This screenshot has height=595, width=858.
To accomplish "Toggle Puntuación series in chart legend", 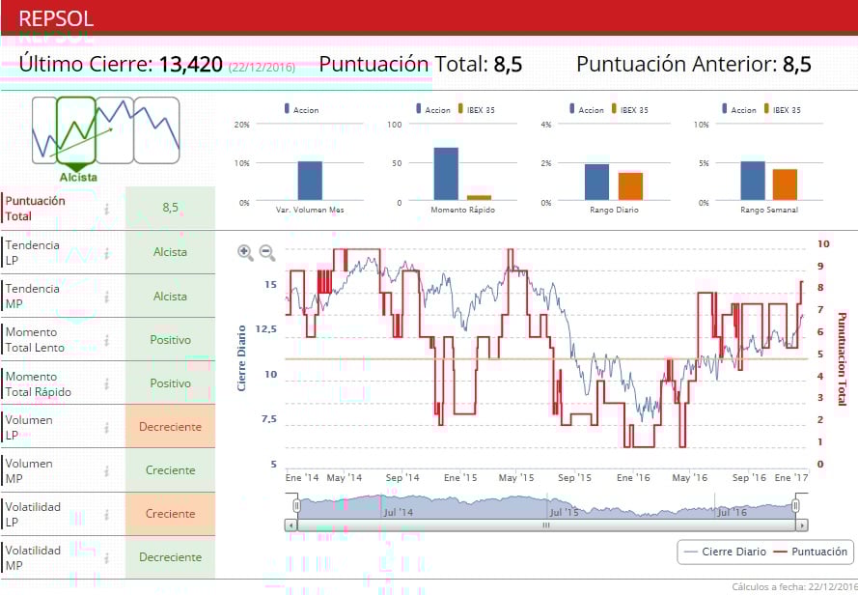I will [x=811, y=552].
